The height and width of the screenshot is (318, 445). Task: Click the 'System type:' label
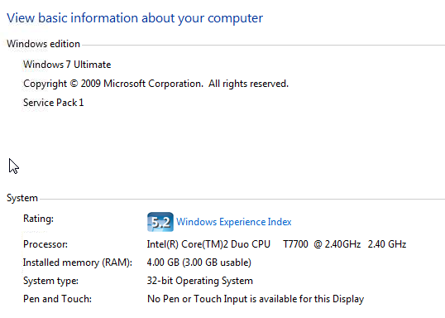tap(50, 281)
